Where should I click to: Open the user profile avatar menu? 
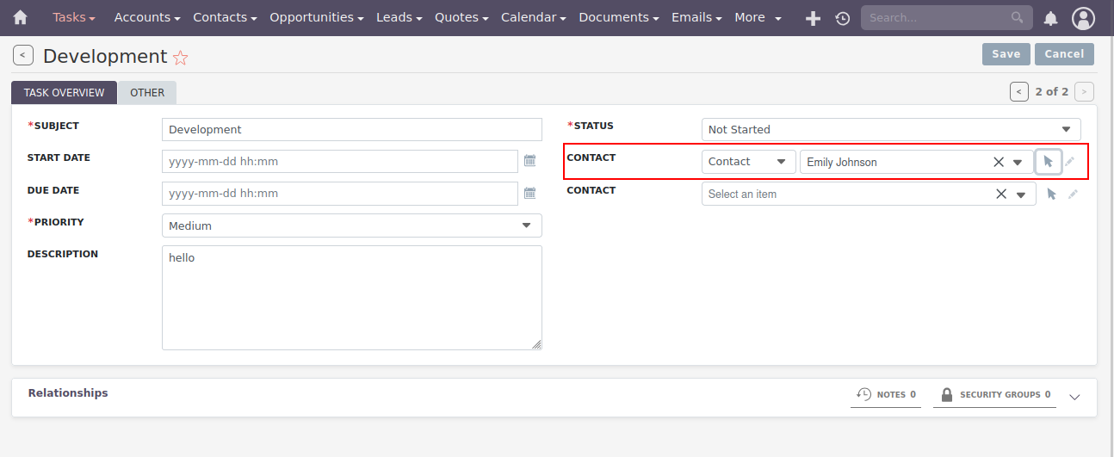click(x=1084, y=17)
